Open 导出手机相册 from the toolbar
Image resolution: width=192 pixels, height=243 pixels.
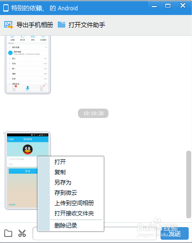coord(34,25)
